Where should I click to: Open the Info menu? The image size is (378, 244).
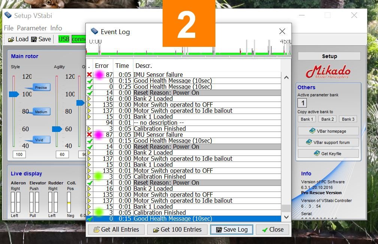coord(56,28)
